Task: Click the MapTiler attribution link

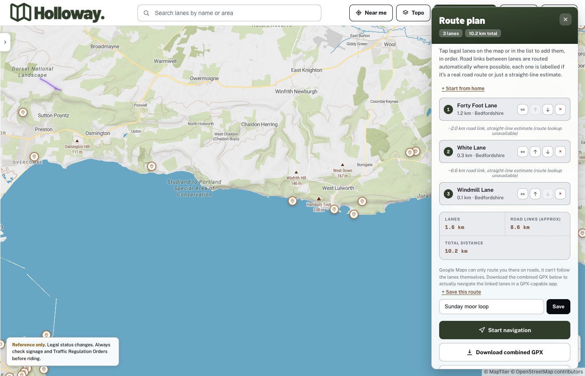Action: tap(496, 372)
